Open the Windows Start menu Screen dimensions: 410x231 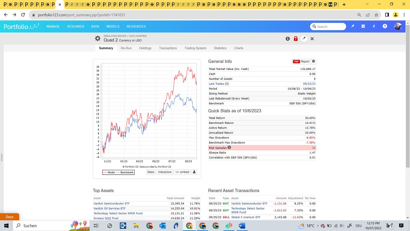click(x=6, y=226)
